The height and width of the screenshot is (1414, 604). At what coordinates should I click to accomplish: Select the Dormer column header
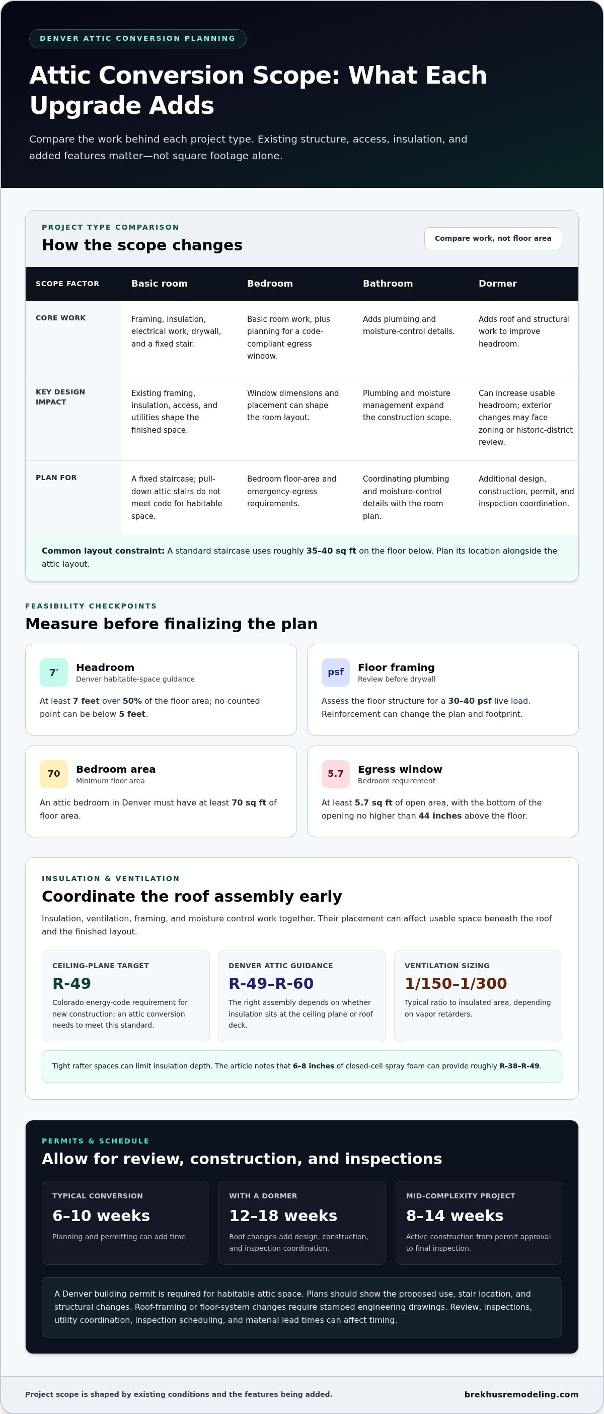click(x=498, y=283)
